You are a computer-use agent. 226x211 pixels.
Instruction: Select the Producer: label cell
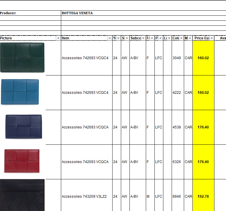pyautogui.click(x=30, y=13)
